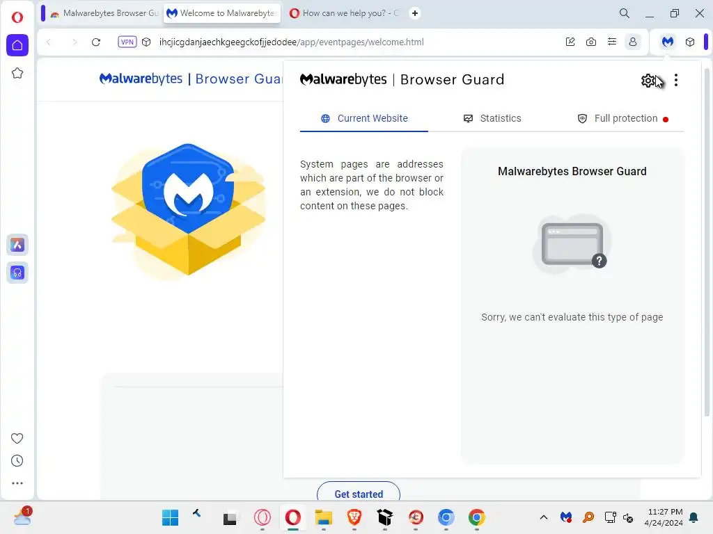Screen dimensions: 713x534
Task: Open the edit page pencil icon
Action: pyautogui.click(x=570, y=42)
